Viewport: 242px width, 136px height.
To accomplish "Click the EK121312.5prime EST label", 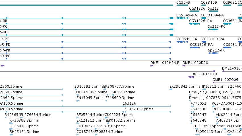I will point(92,120).
